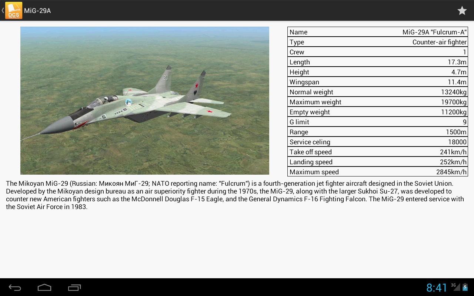Select the G limit value 9

pyautogui.click(x=465, y=122)
